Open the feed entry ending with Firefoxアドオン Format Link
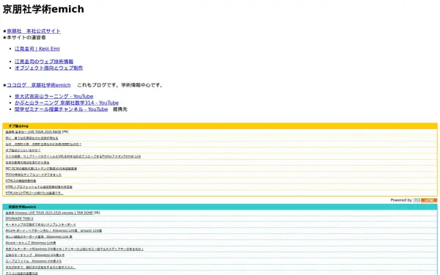 [73, 156]
